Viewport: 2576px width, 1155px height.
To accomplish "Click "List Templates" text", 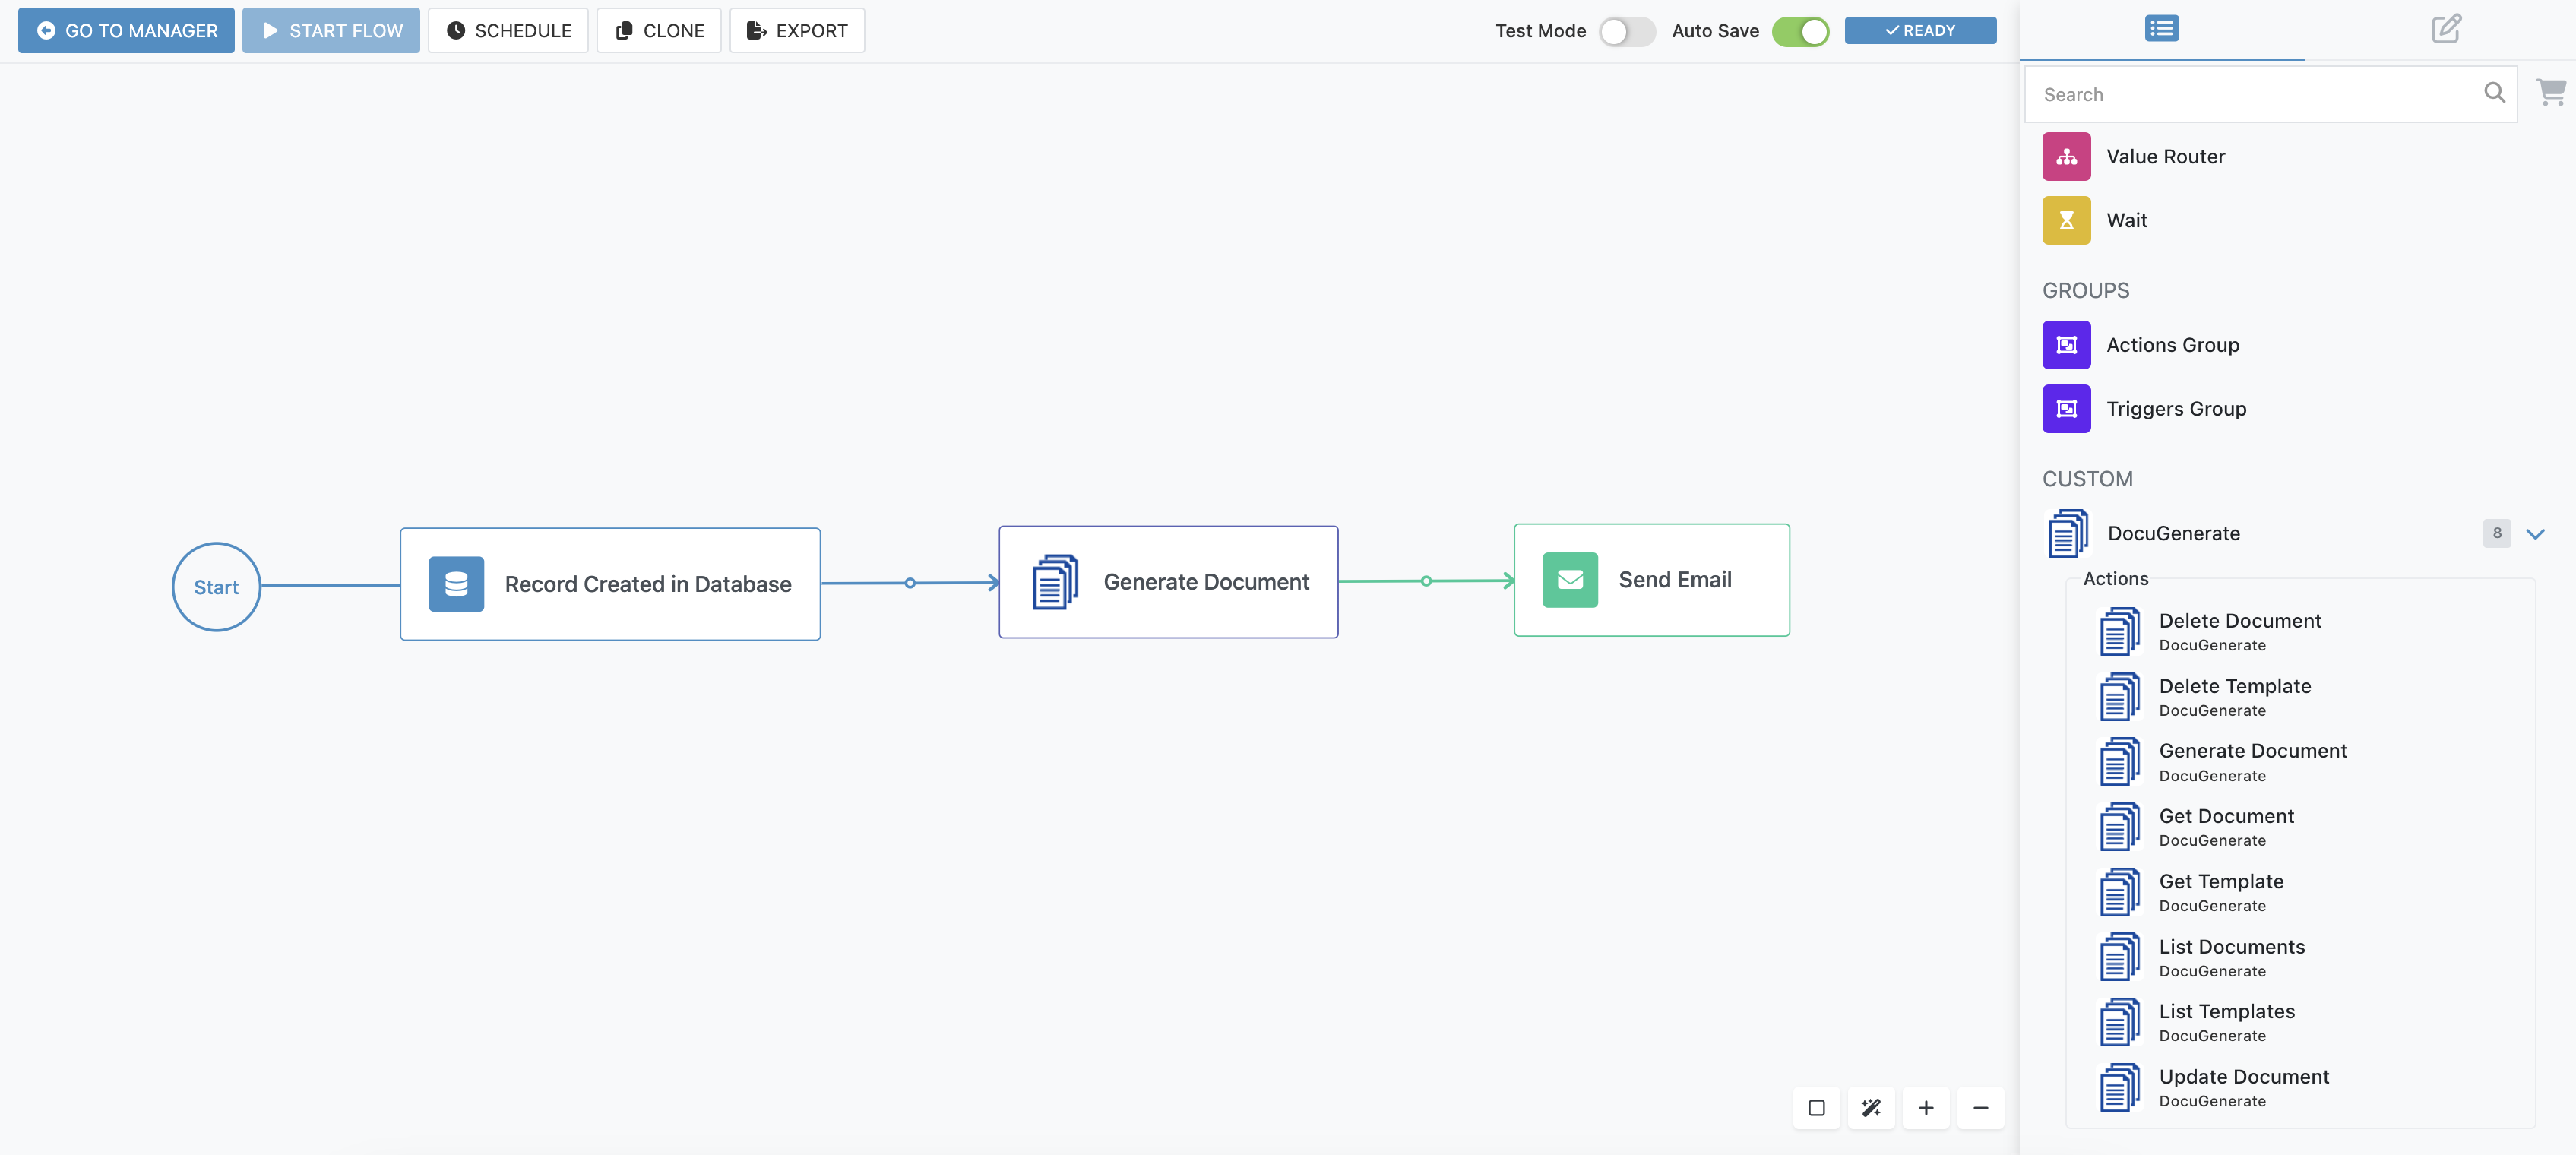I will point(2226,1011).
